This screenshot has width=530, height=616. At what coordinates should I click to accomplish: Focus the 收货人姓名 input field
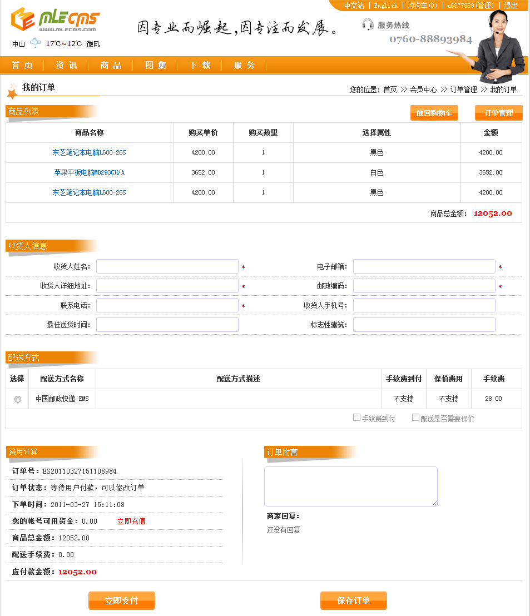[167, 266]
